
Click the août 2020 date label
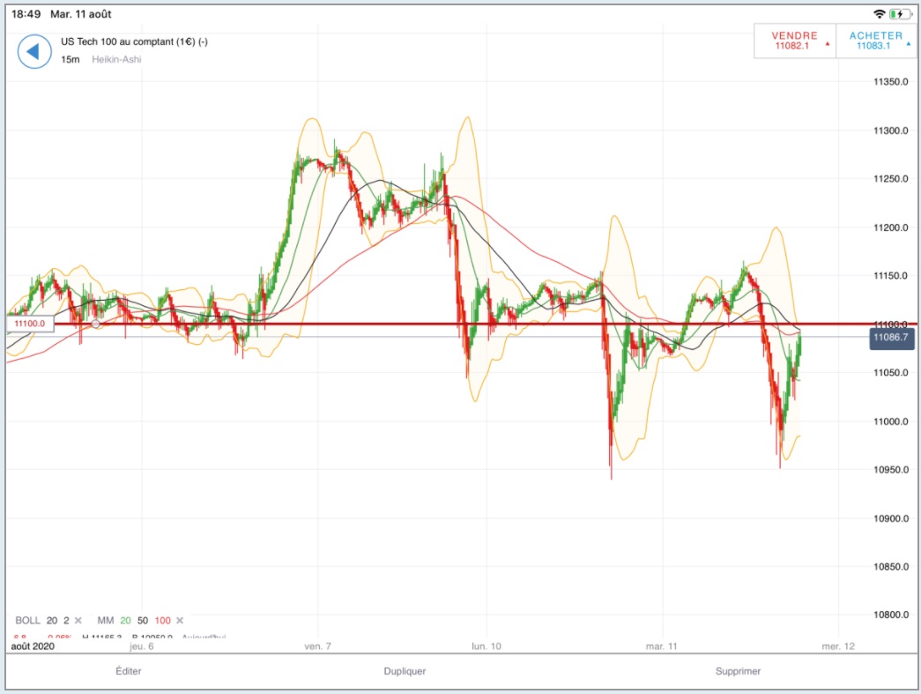click(x=32, y=646)
